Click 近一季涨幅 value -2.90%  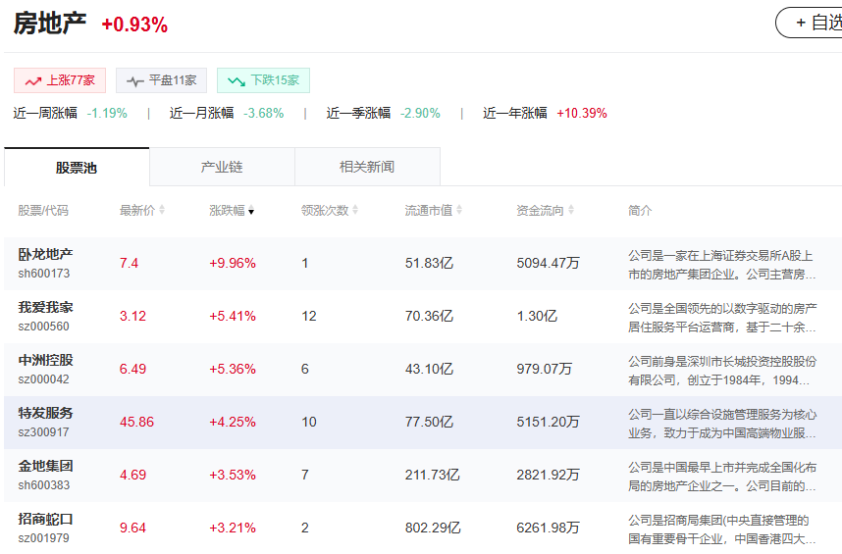[420, 113]
